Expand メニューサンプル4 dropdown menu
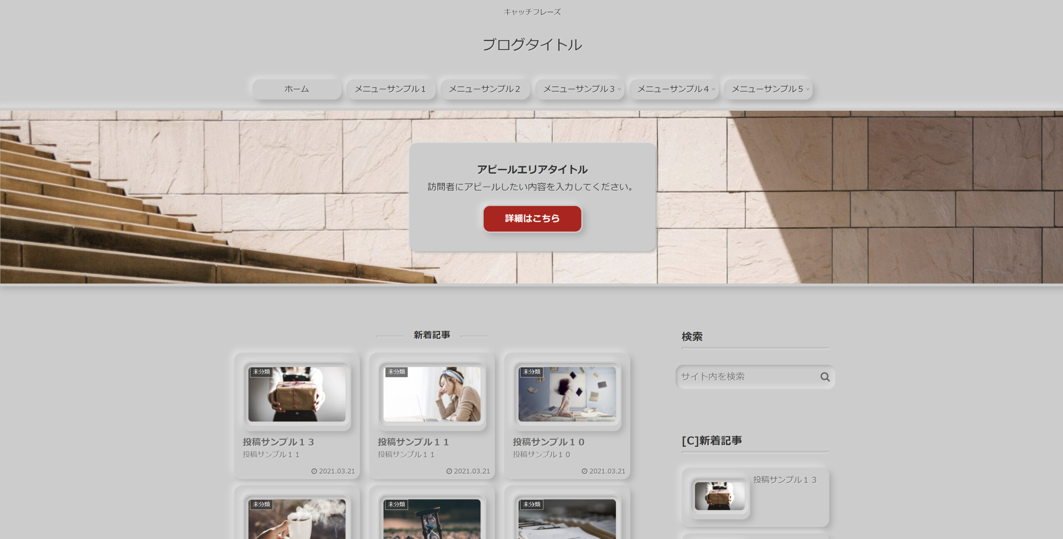The image size is (1063, 539). pyautogui.click(x=674, y=89)
